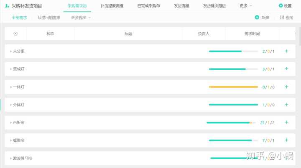Click plus icon in 蜂巢帘 row

[286, 140]
